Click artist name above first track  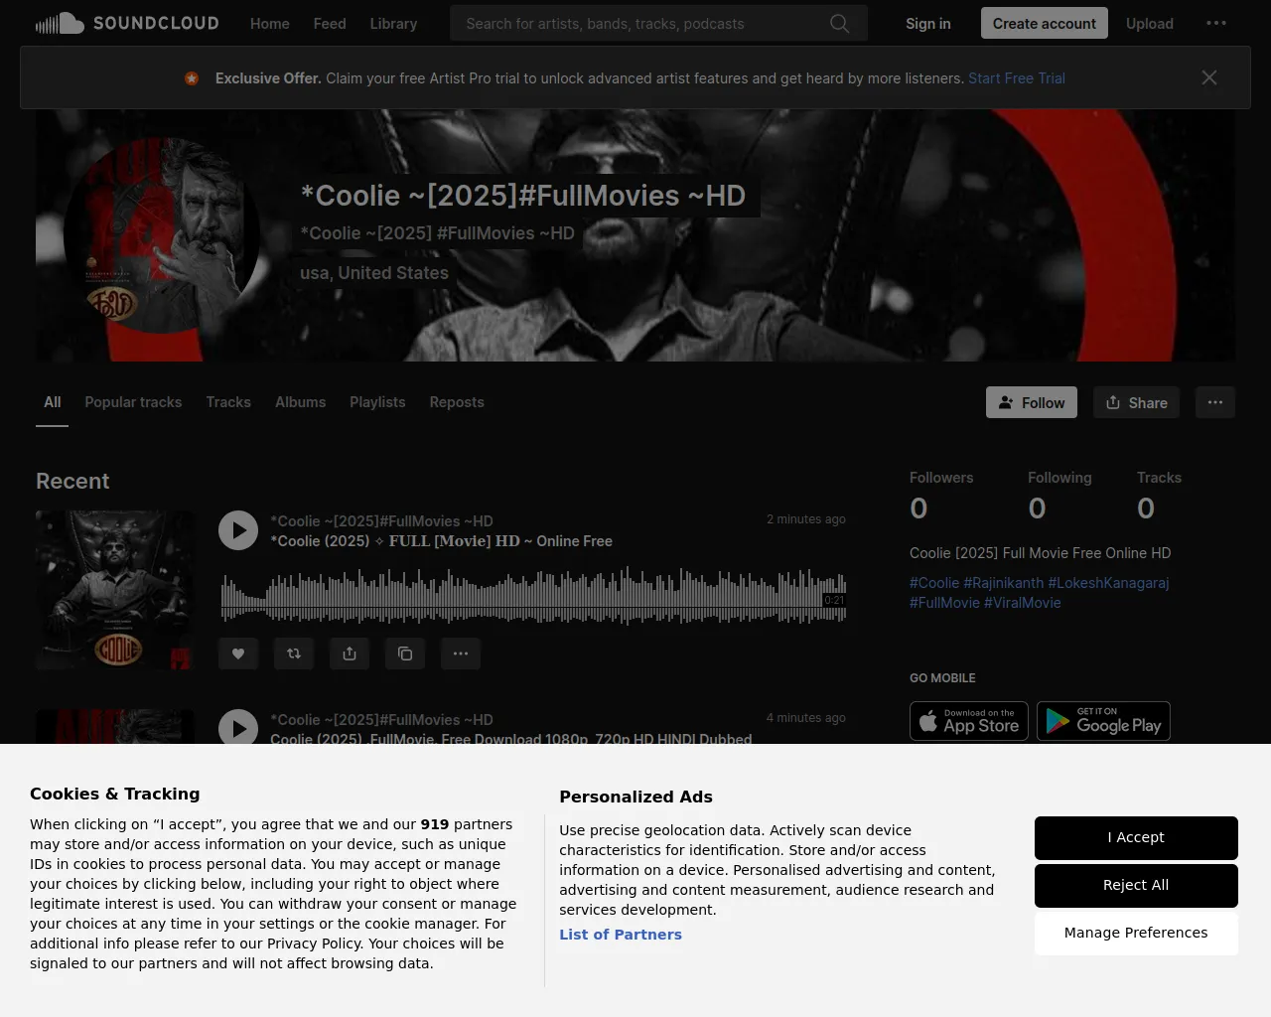[x=381, y=521]
